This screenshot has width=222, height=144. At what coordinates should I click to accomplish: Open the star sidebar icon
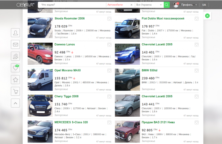(x=15, y=80)
